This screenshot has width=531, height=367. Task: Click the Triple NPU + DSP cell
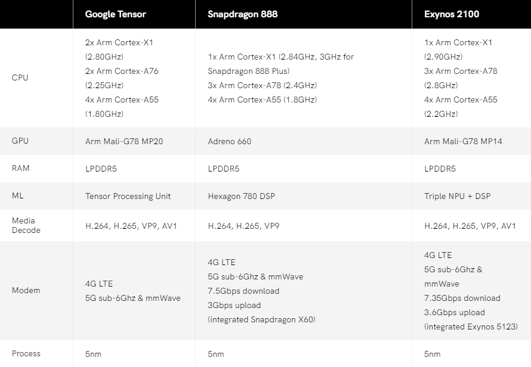pos(457,196)
